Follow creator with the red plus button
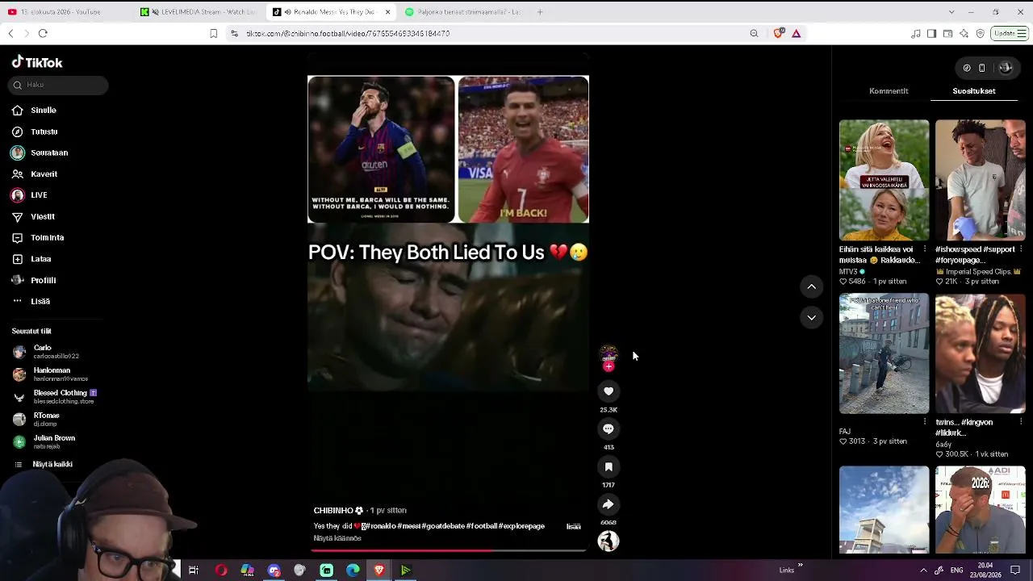Viewport: 1033px width, 581px height. point(609,366)
